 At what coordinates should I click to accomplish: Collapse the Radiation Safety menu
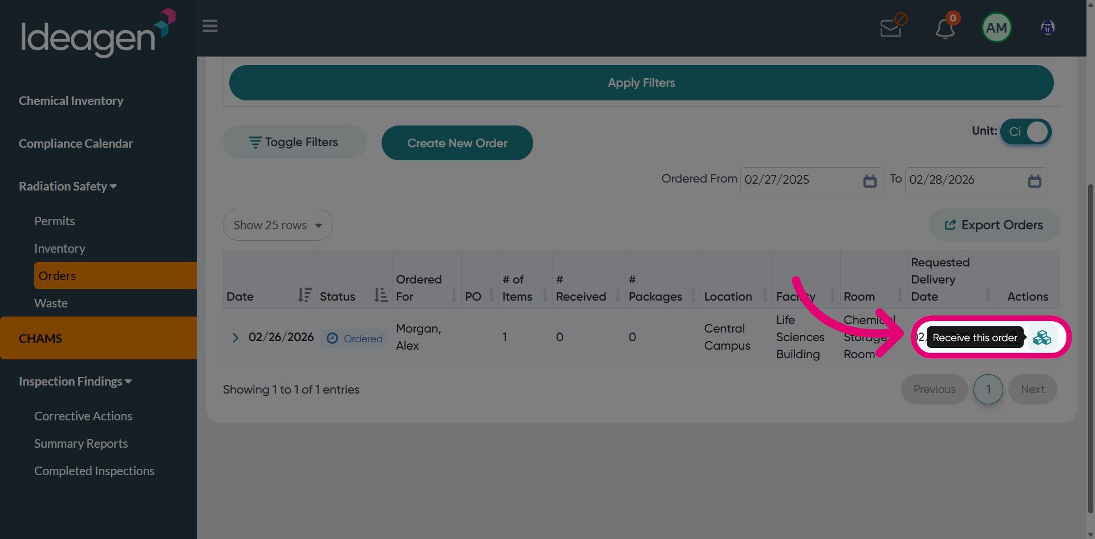(x=68, y=187)
